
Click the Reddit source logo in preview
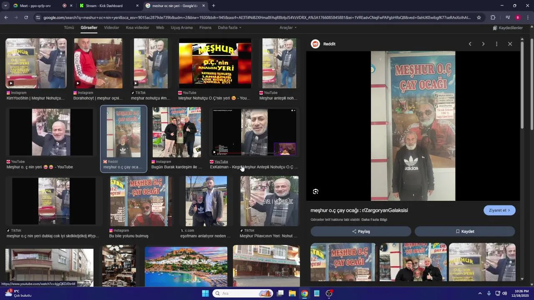(x=315, y=44)
